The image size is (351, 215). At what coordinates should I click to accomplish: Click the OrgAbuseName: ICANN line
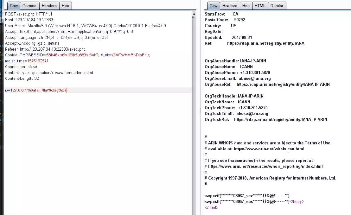coord(228,67)
